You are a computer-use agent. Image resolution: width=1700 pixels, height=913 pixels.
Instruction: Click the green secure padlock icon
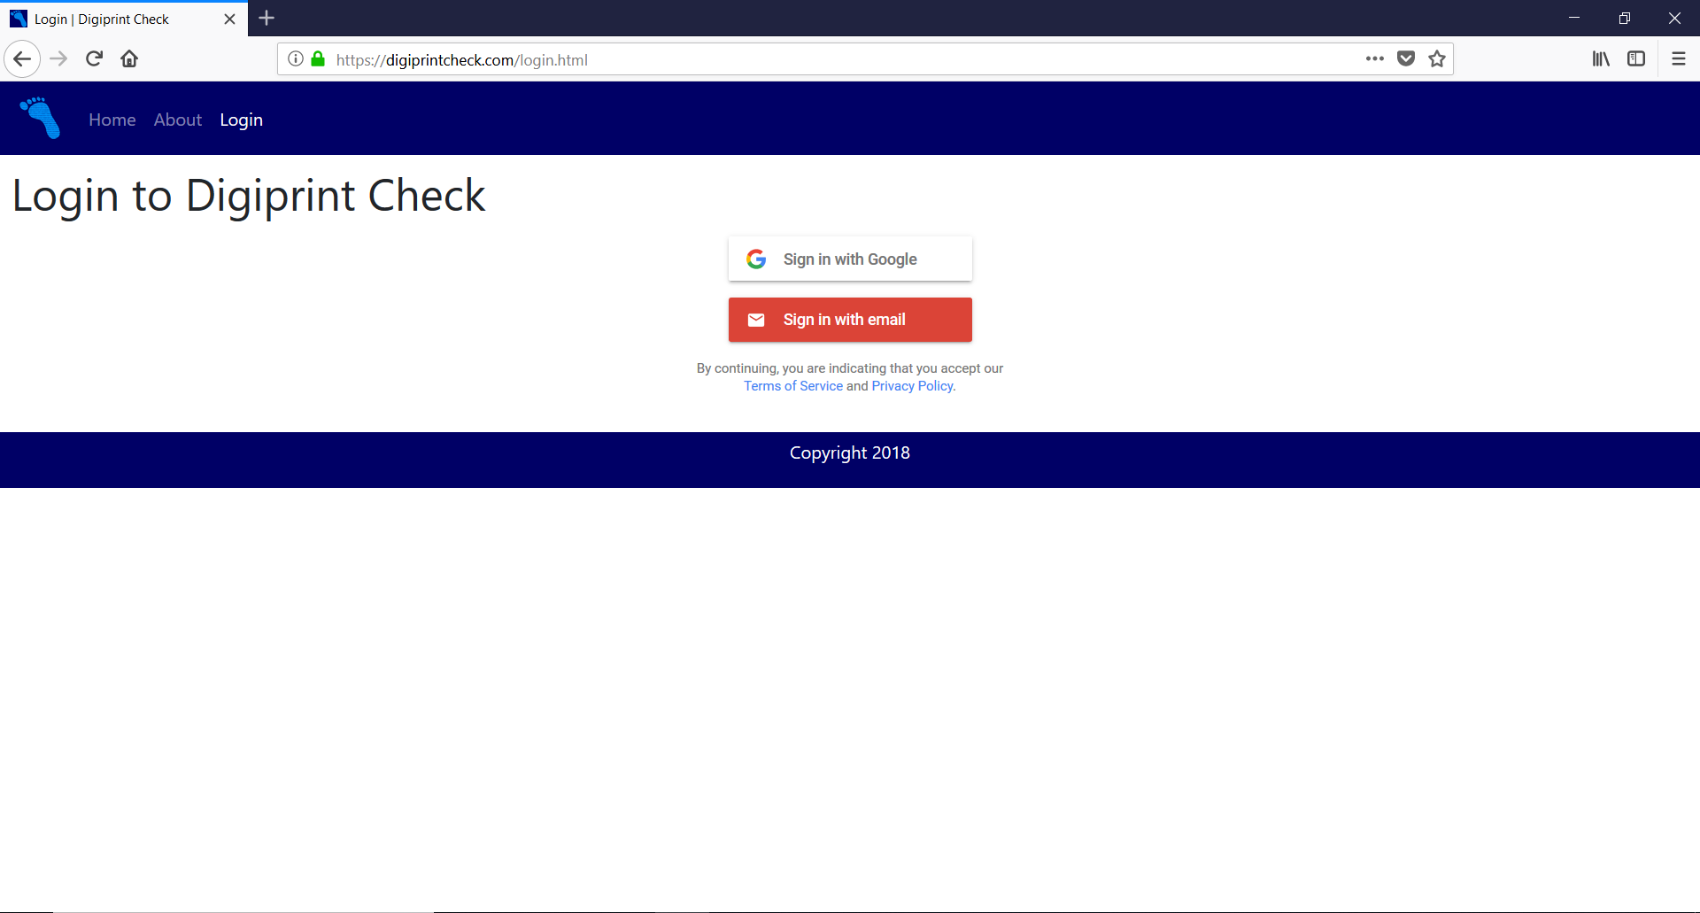click(x=318, y=59)
